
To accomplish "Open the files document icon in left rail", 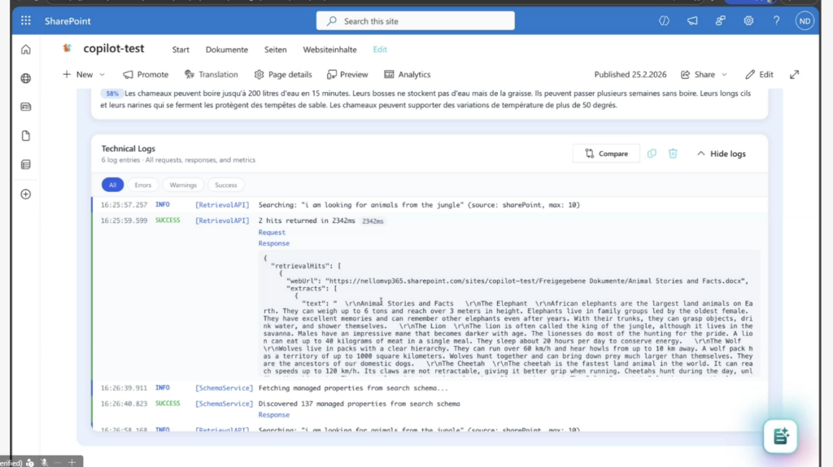I will 25,136.
